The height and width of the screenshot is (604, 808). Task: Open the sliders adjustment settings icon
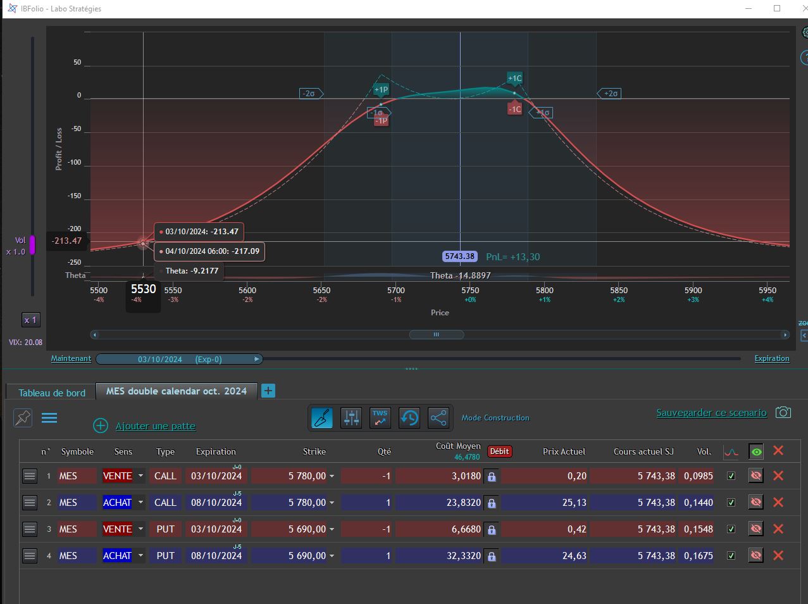pyautogui.click(x=351, y=418)
